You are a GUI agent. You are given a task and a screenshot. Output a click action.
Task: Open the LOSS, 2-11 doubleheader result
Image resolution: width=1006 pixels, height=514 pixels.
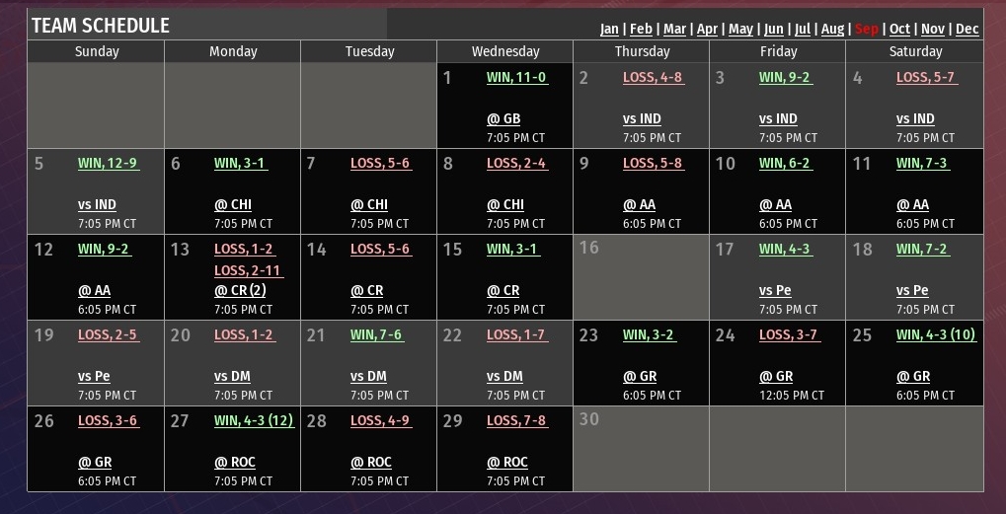tap(247, 270)
